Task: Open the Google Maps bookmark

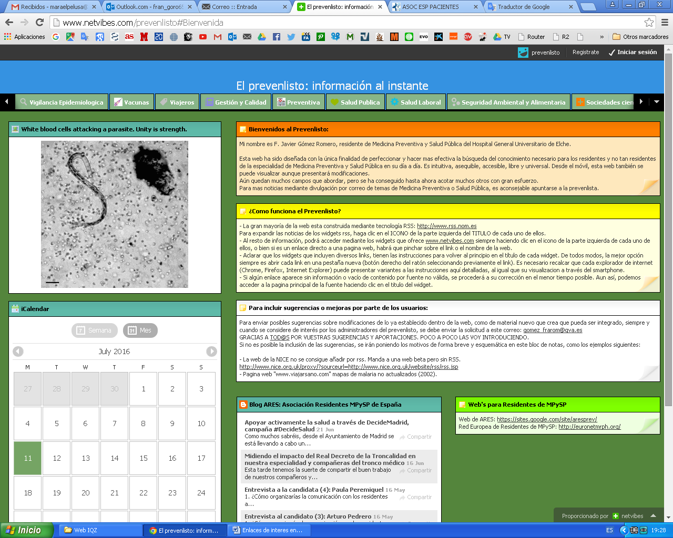Action: tap(70, 37)
